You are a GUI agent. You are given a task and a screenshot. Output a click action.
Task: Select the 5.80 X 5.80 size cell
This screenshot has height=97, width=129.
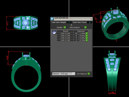pyautogui.click(x=65, y=40)
